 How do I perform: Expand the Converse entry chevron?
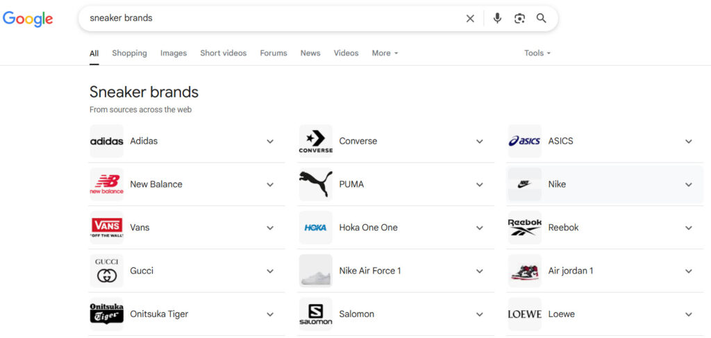click(480, 142)
